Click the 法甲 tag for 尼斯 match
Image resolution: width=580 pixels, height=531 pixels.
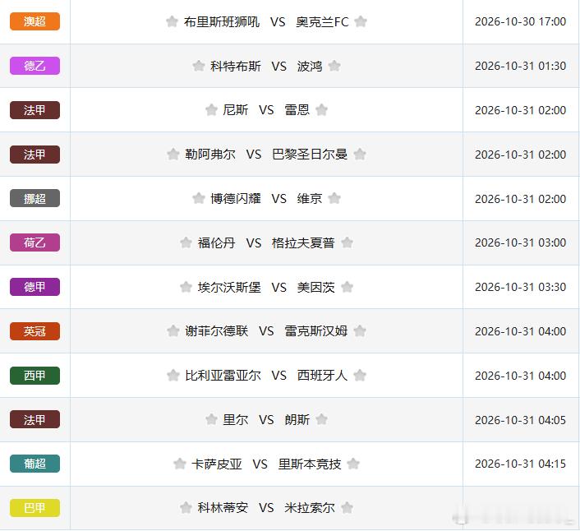click(x=35, y=110)
